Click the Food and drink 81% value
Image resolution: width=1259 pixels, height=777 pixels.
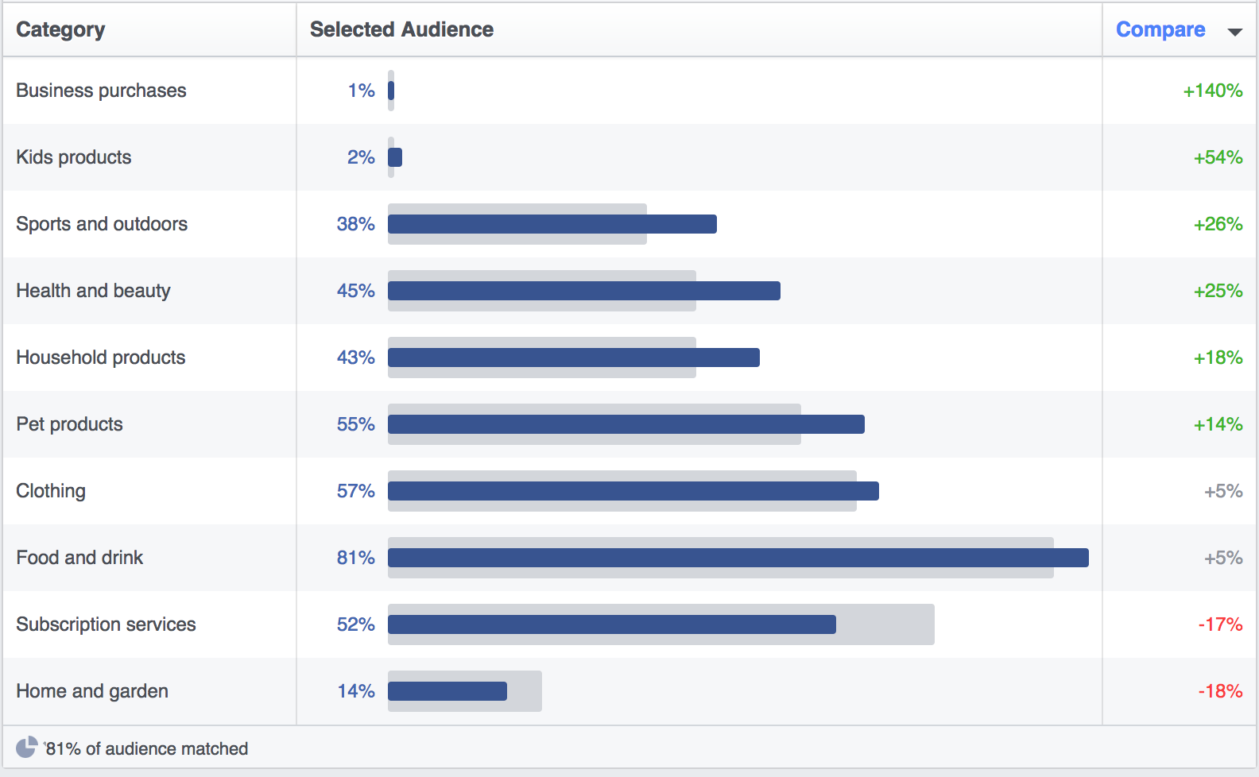pyautogui.click(x=355, y=558)
